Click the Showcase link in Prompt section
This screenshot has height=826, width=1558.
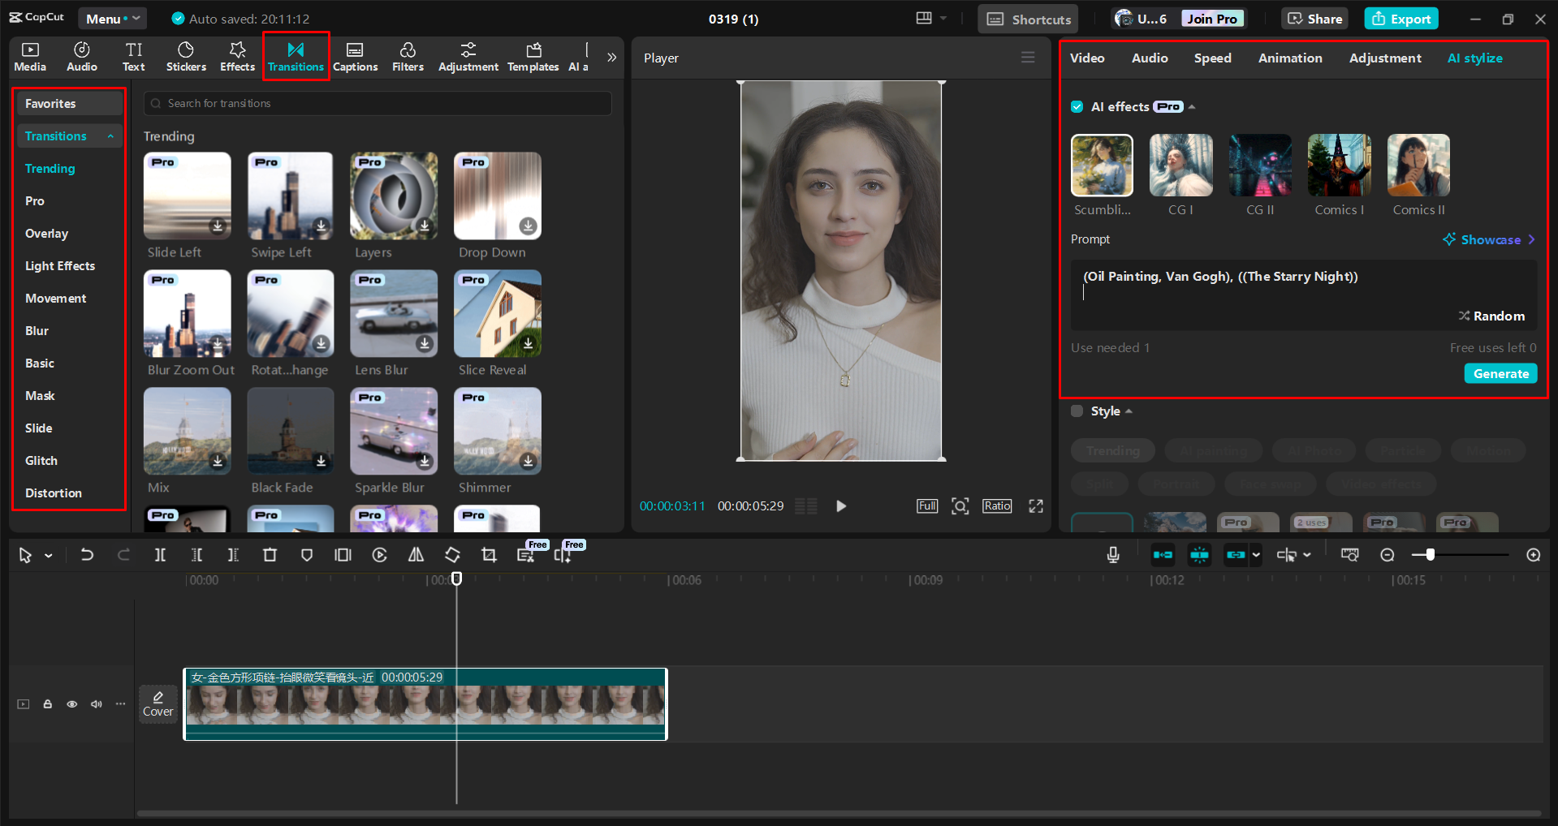(1489, 239)
